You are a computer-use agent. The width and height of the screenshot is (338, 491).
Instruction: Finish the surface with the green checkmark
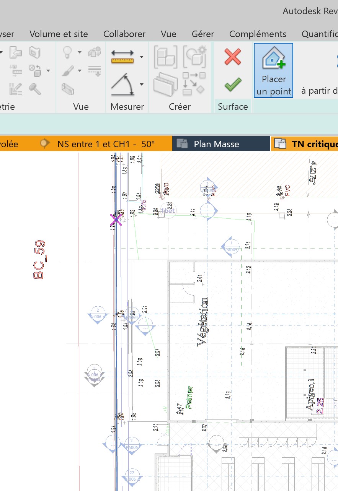(x=233, y=85)
